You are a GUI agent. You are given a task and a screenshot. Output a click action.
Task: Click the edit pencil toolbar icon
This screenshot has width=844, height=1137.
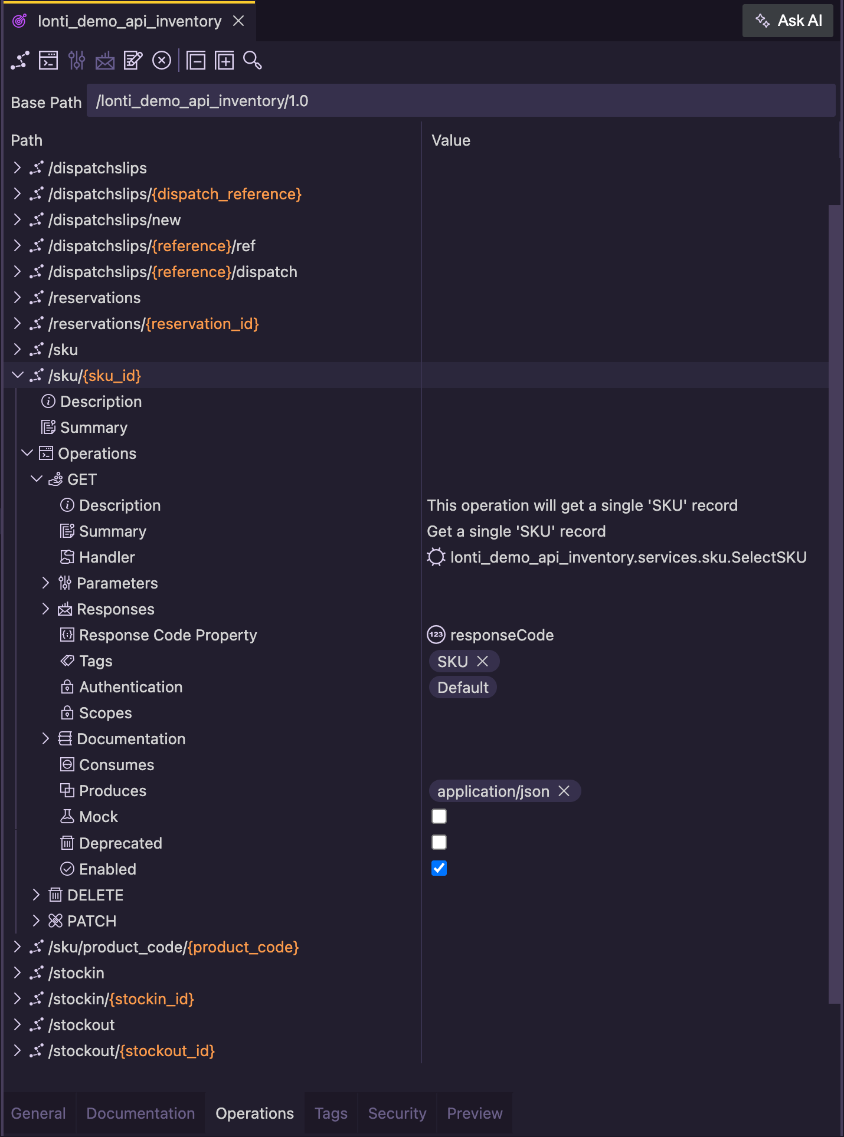coord(133,60)
